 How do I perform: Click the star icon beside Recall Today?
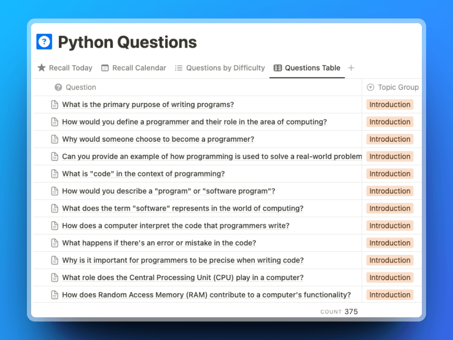pos(41,68)
